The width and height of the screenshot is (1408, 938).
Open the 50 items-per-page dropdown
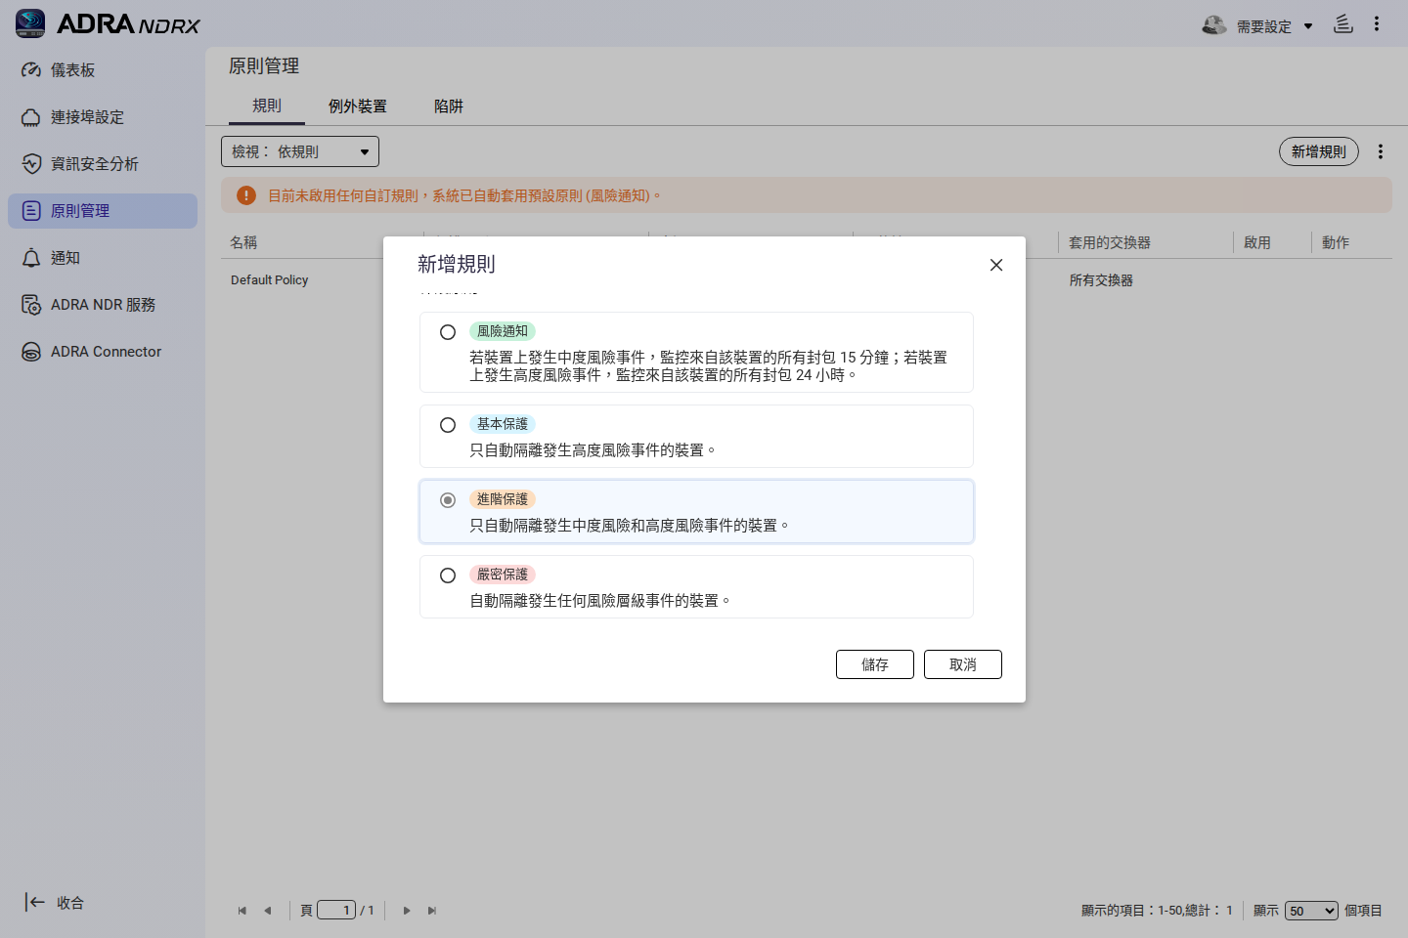click(1311, 911)
